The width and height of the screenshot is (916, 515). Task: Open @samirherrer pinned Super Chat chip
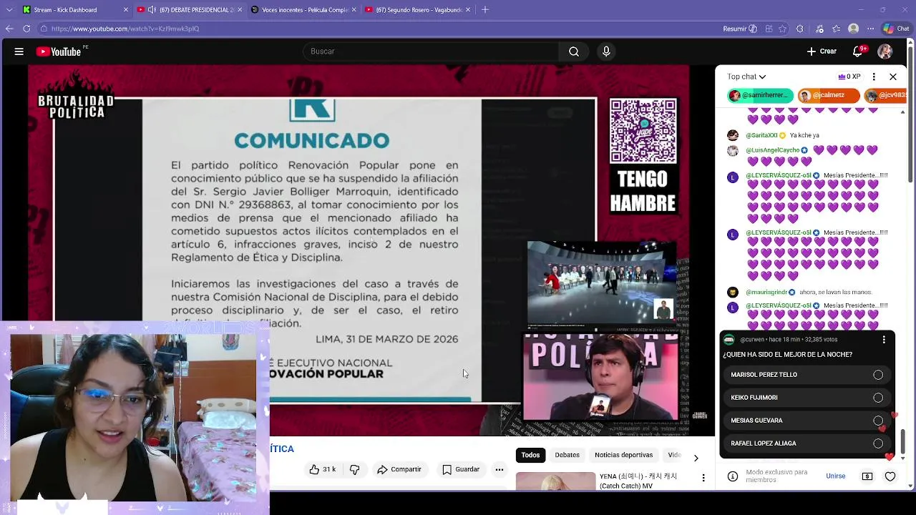[761, 95]
